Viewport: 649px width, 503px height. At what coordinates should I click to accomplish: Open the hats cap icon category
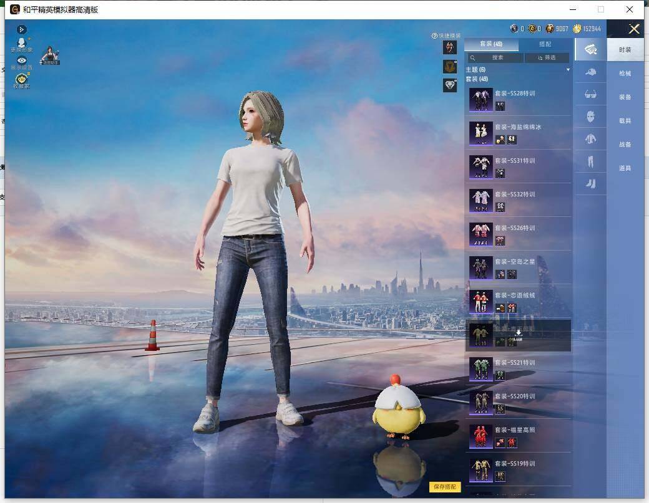click(590, 72)
